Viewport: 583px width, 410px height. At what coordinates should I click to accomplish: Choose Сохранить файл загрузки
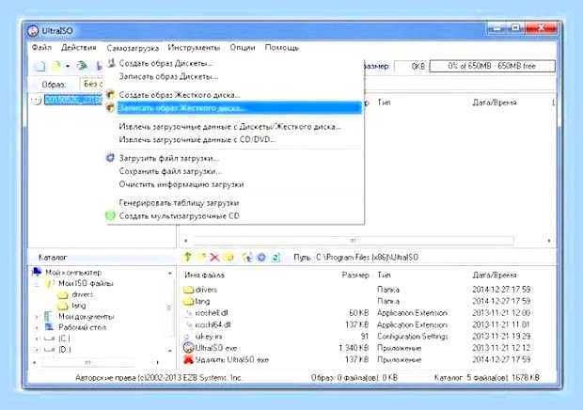(x=170, y=171)
